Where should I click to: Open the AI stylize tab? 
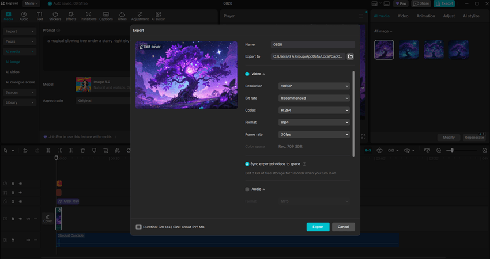[x=470, y=16]
